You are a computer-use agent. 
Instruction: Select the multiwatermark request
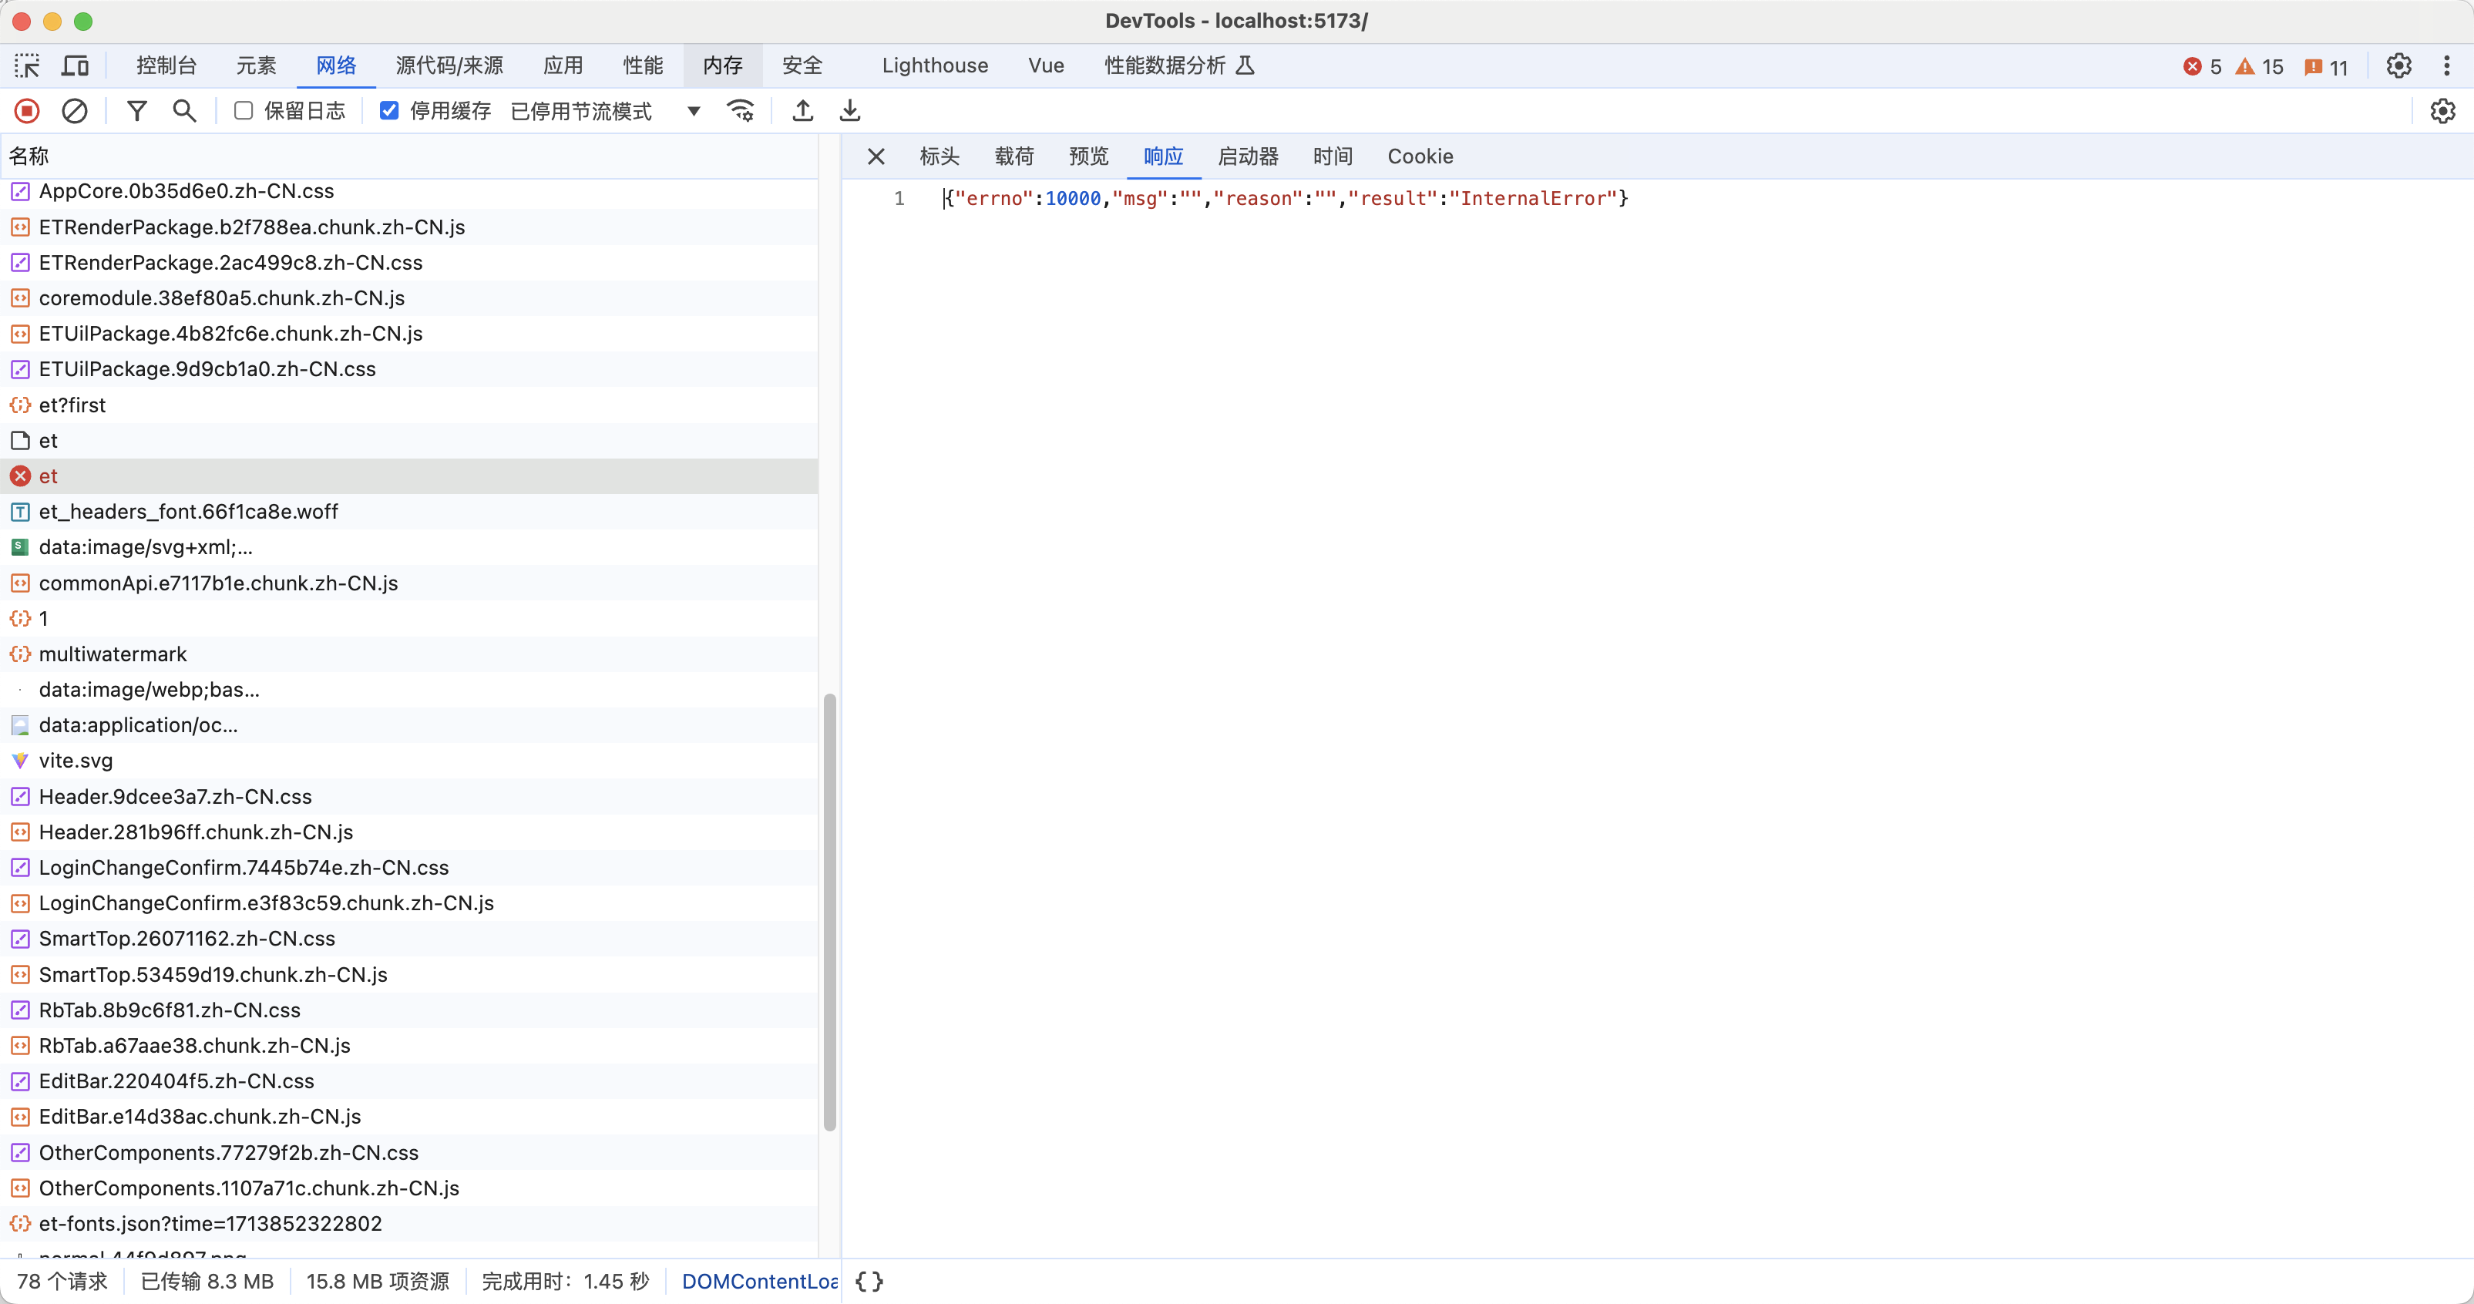pos(409,654)
